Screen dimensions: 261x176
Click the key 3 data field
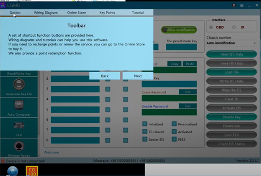click(x=75, y=89)
